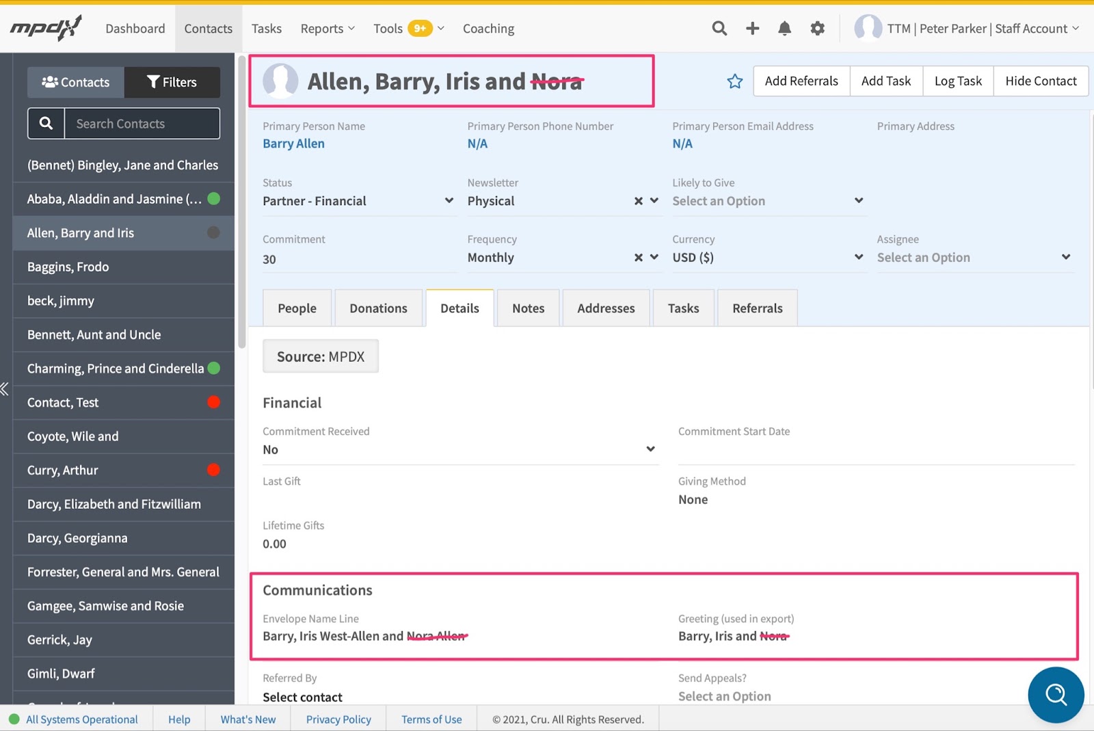Open the Assignee dropdown

coord(976,258)
